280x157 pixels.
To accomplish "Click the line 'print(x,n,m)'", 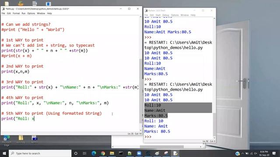I will [x=15, y=72].
